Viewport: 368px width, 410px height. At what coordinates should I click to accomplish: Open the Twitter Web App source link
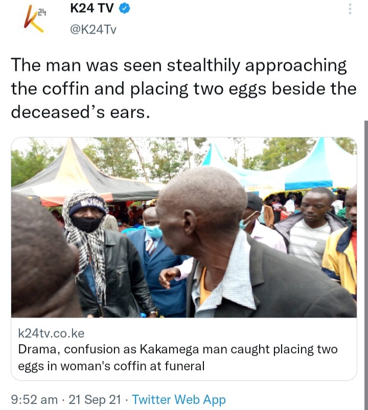pyautogui.click(x=179, y=400)
